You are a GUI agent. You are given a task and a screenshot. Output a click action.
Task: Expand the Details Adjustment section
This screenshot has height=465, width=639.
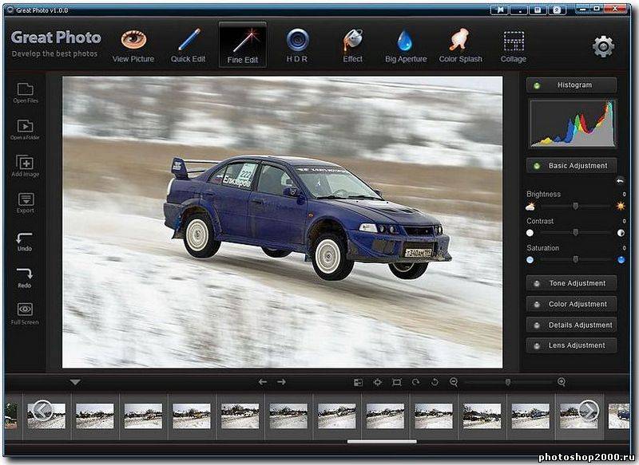571,325
